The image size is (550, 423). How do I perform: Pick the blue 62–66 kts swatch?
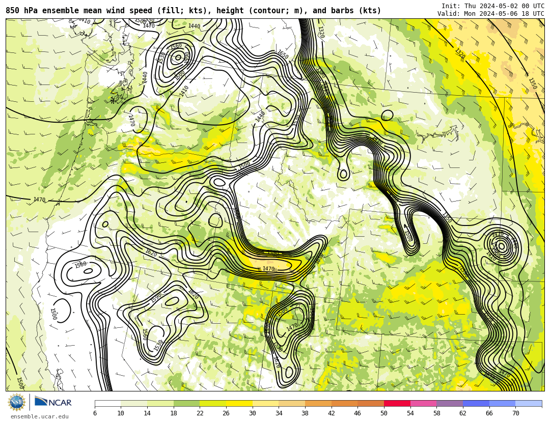click(x=476, y=403)
